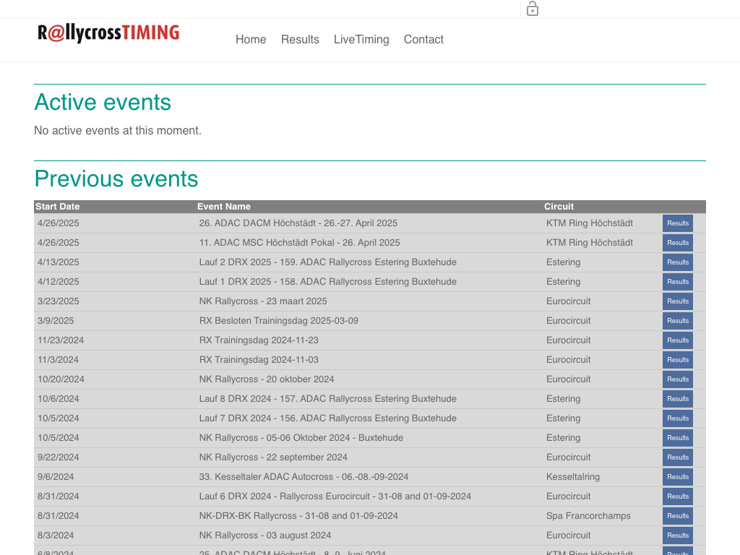Show Results for NK Rallycross 23 maart 2025
Viewport: 740px width, 555px height.
coord(677,301)
